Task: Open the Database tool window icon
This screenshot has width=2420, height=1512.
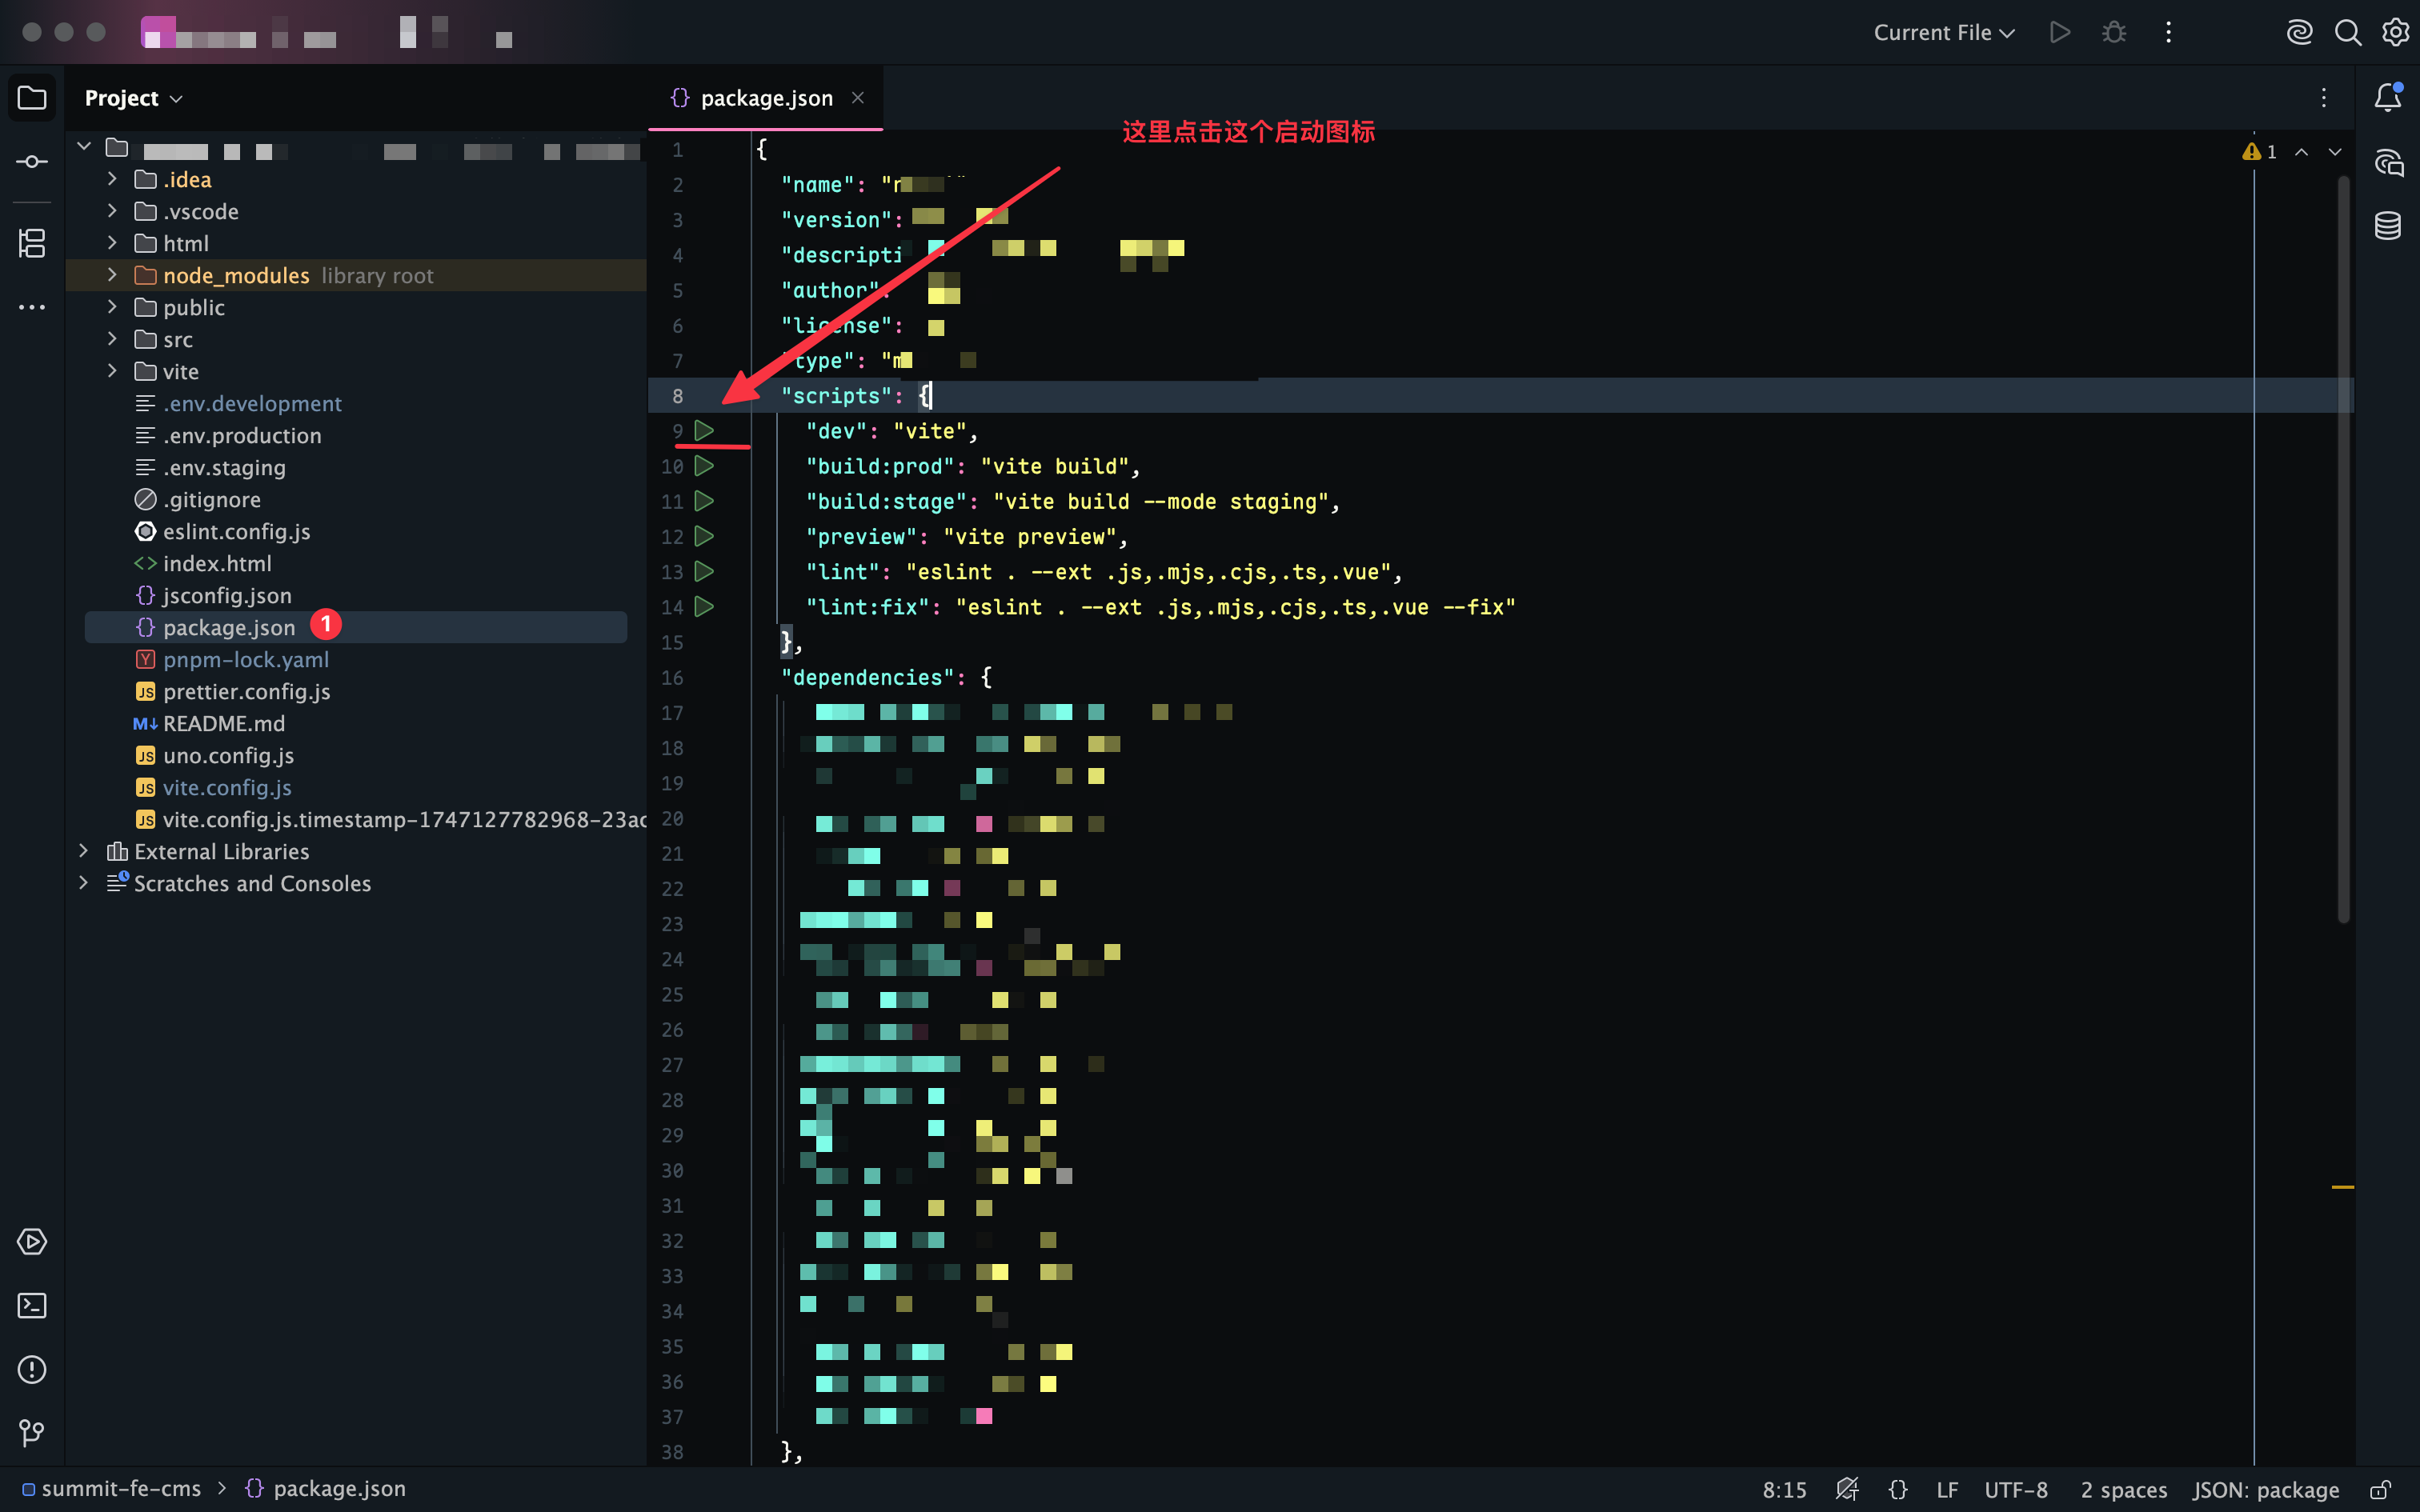Action: tap(2388, 226)
